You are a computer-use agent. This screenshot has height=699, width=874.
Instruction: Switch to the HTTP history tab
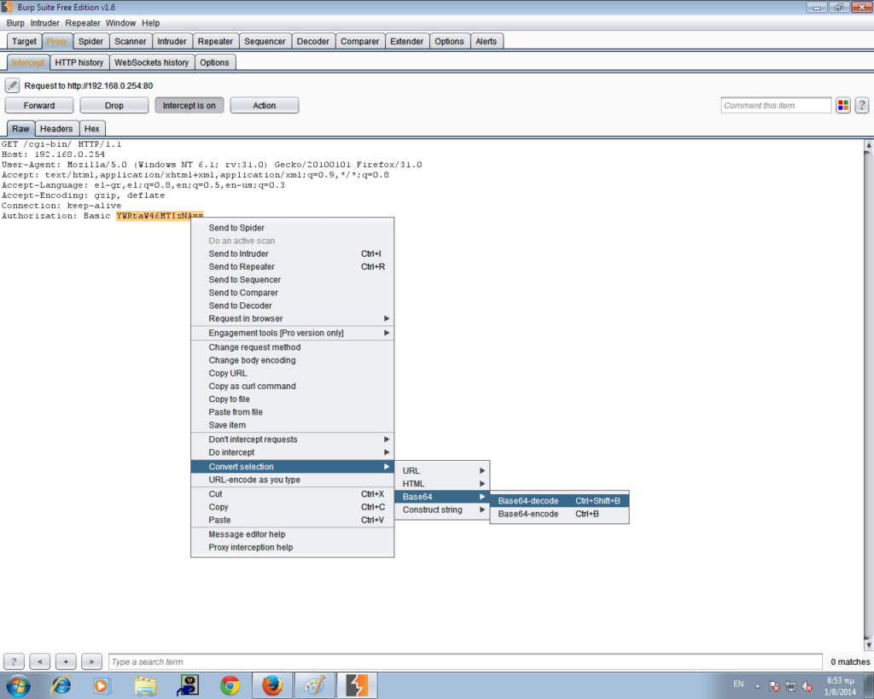click(79, 62)
